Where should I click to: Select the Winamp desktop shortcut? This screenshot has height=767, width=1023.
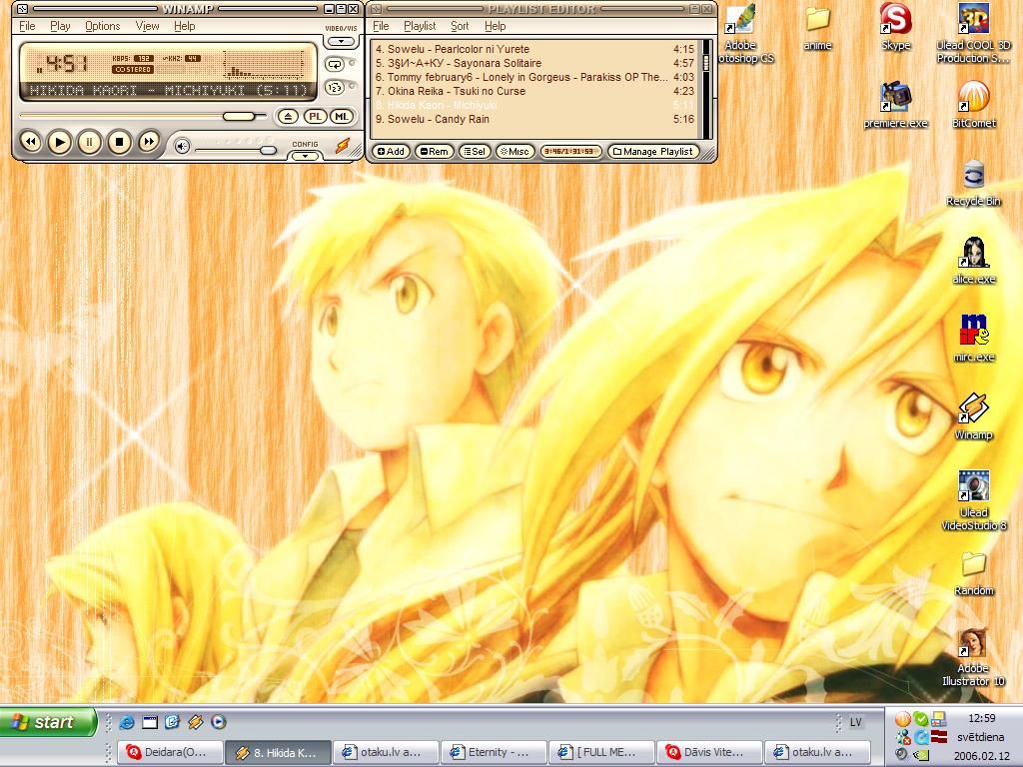coord(973,416)
